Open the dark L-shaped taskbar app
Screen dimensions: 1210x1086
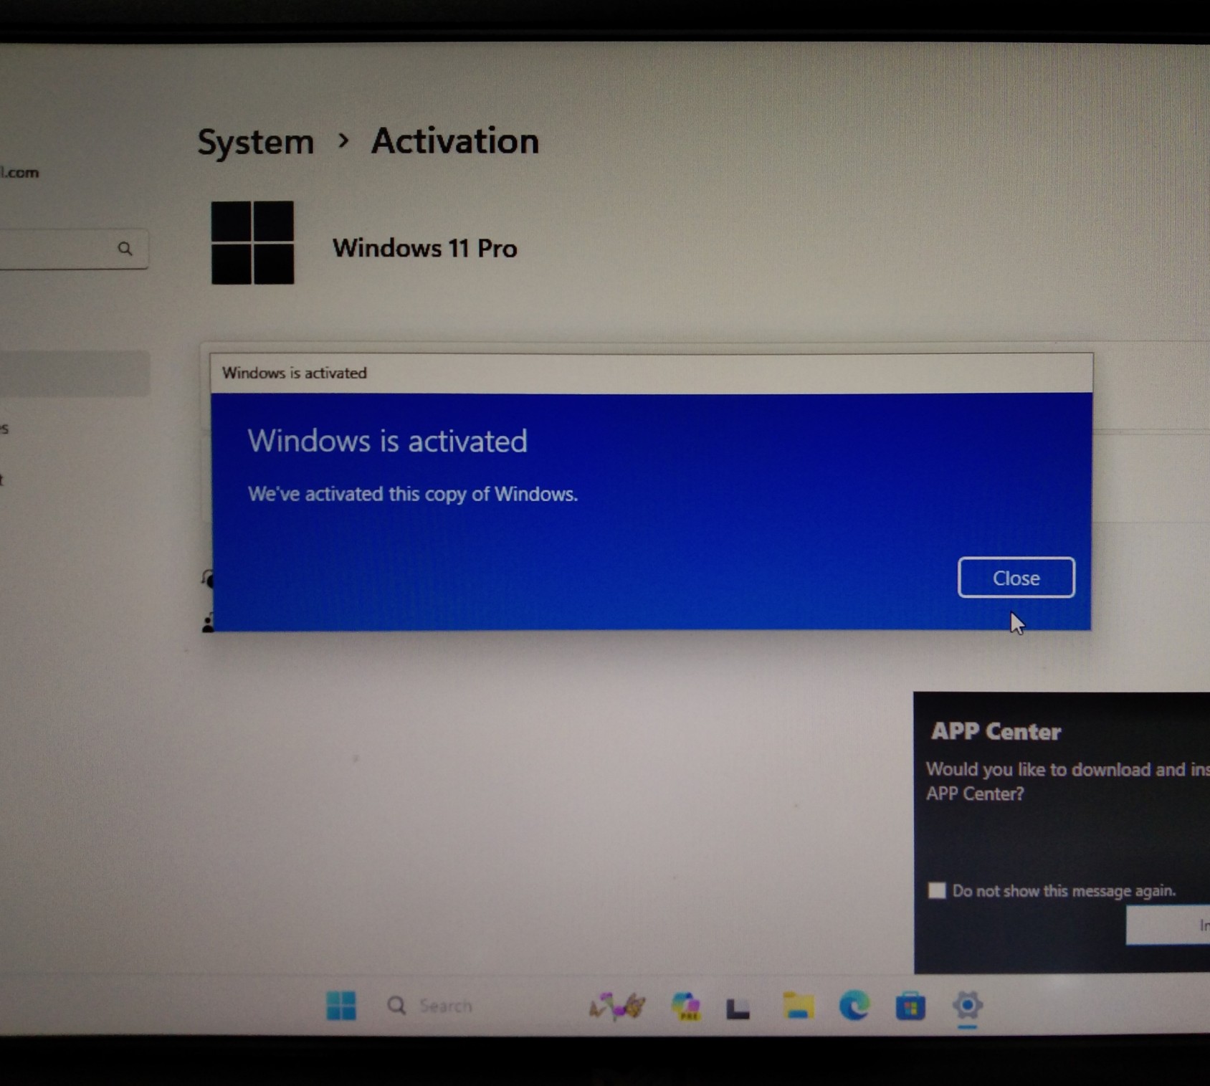(x=738, y=1008)
